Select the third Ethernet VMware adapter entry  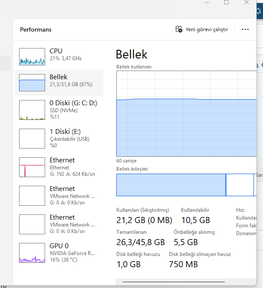[x=72, y=224]
